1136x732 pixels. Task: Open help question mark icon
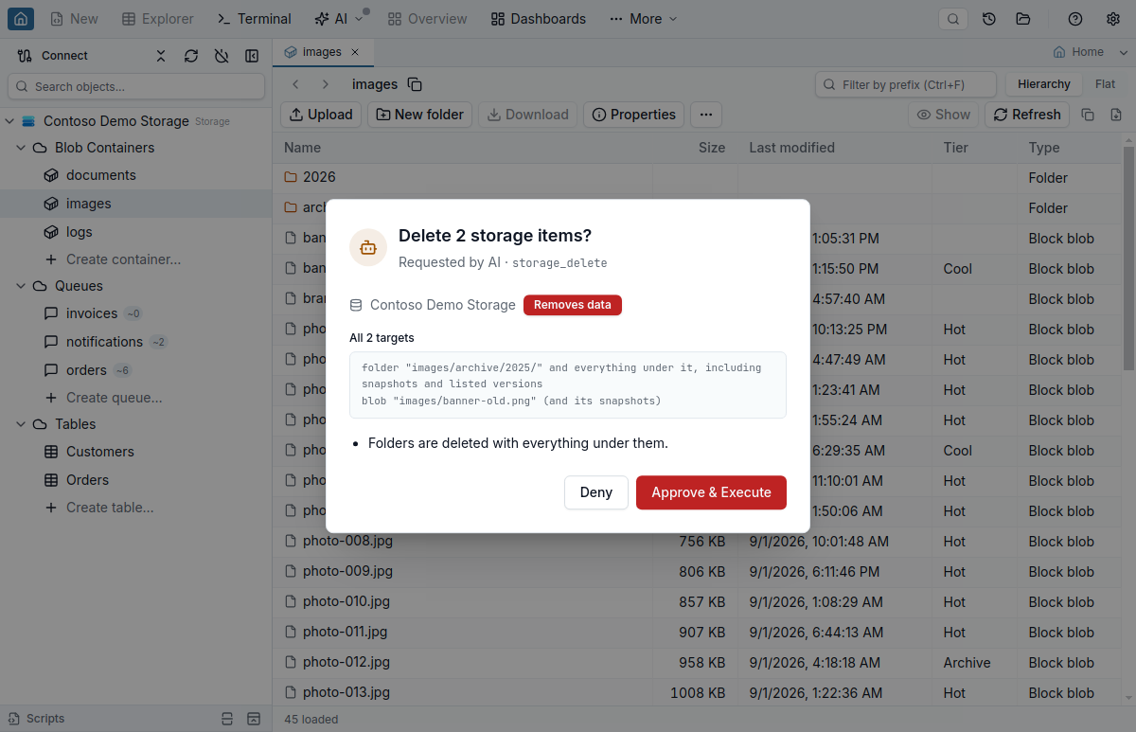pyautogui.click(x=1075, y=19)
